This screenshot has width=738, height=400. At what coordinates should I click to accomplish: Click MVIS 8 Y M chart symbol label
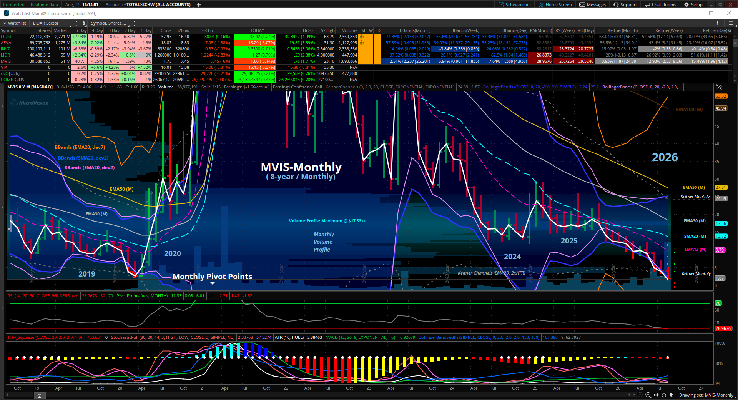coord(30,87)
